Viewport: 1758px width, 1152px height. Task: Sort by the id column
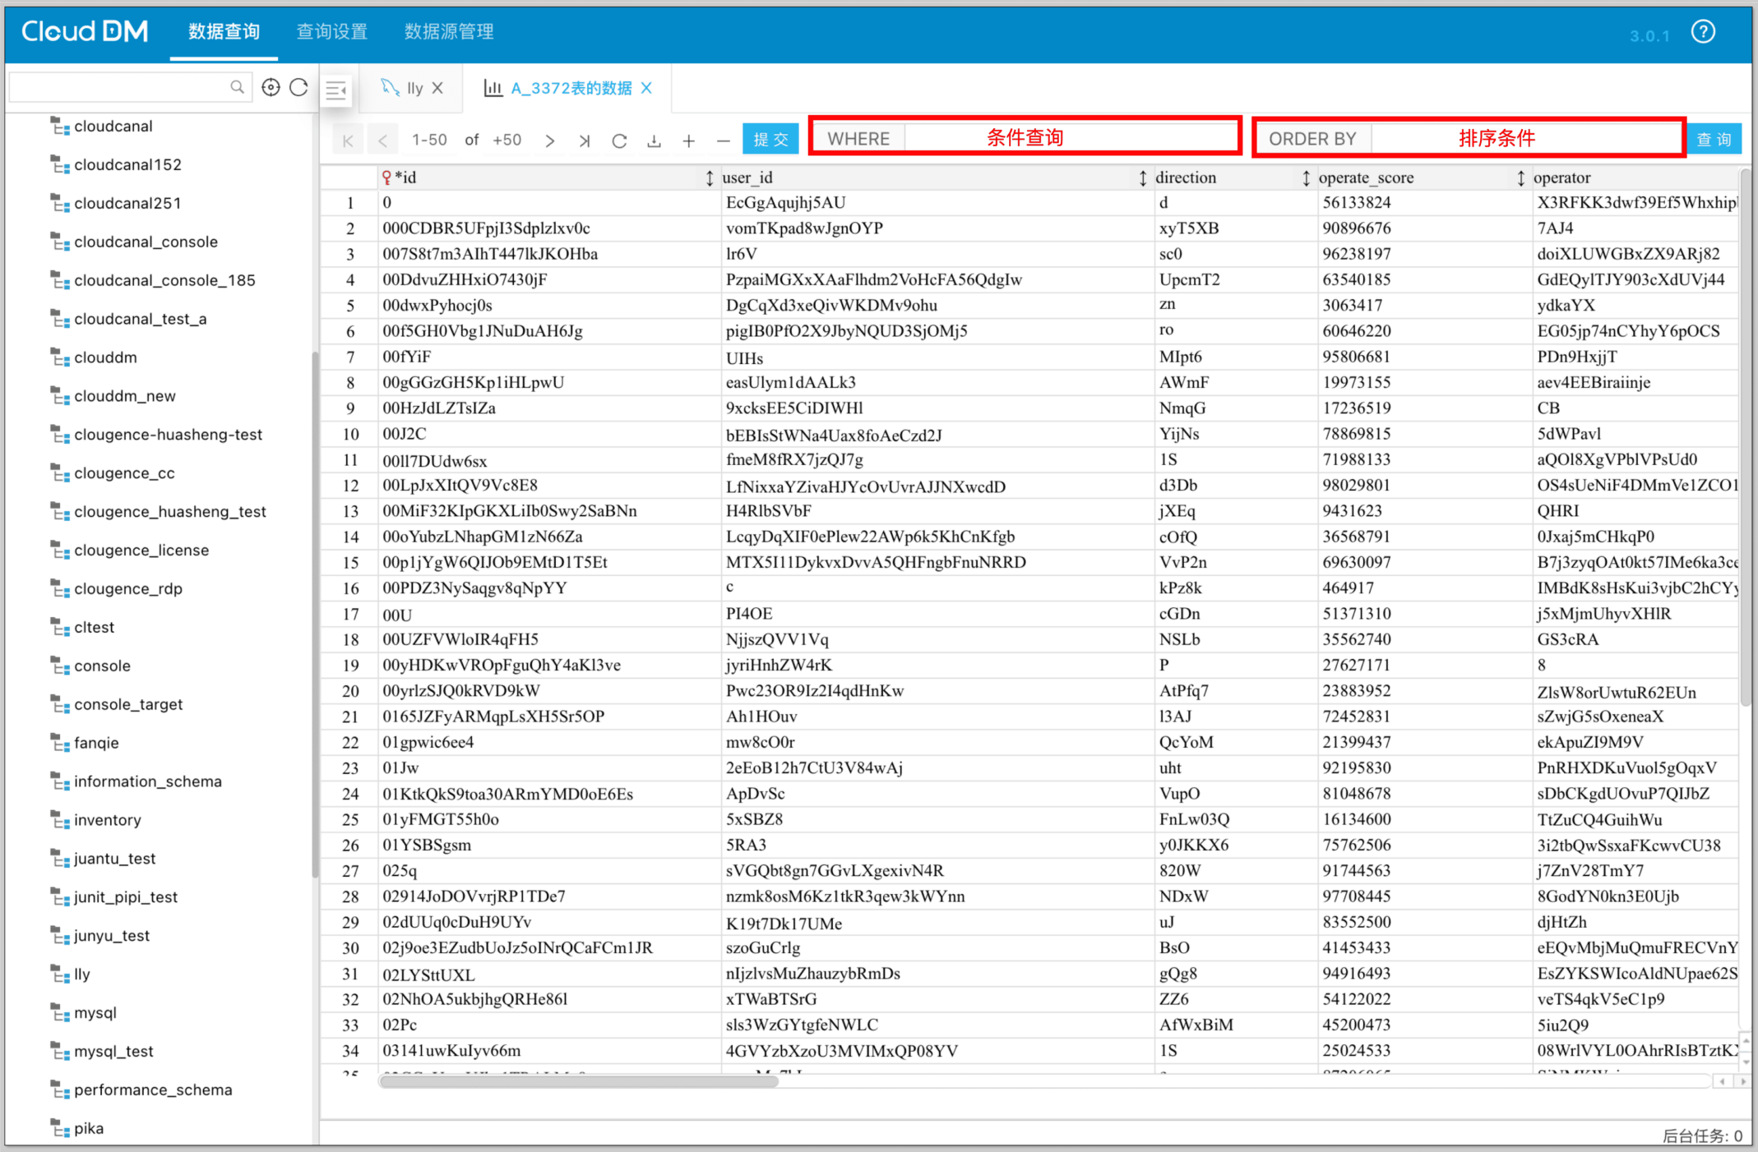709,177
